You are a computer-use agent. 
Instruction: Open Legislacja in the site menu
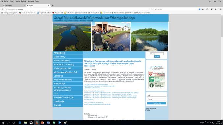[x=67, y=76]
